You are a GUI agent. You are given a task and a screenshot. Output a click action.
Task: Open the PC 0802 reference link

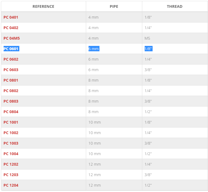(11, 91)
